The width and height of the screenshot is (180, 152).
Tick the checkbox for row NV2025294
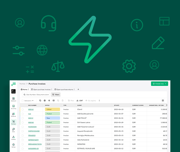23,127
